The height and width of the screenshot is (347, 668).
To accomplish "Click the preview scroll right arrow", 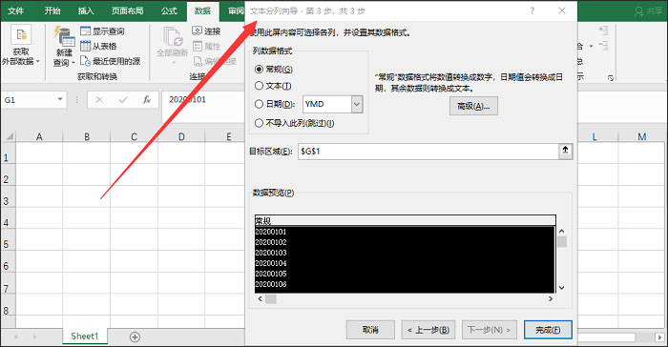I will coord(551,299).
